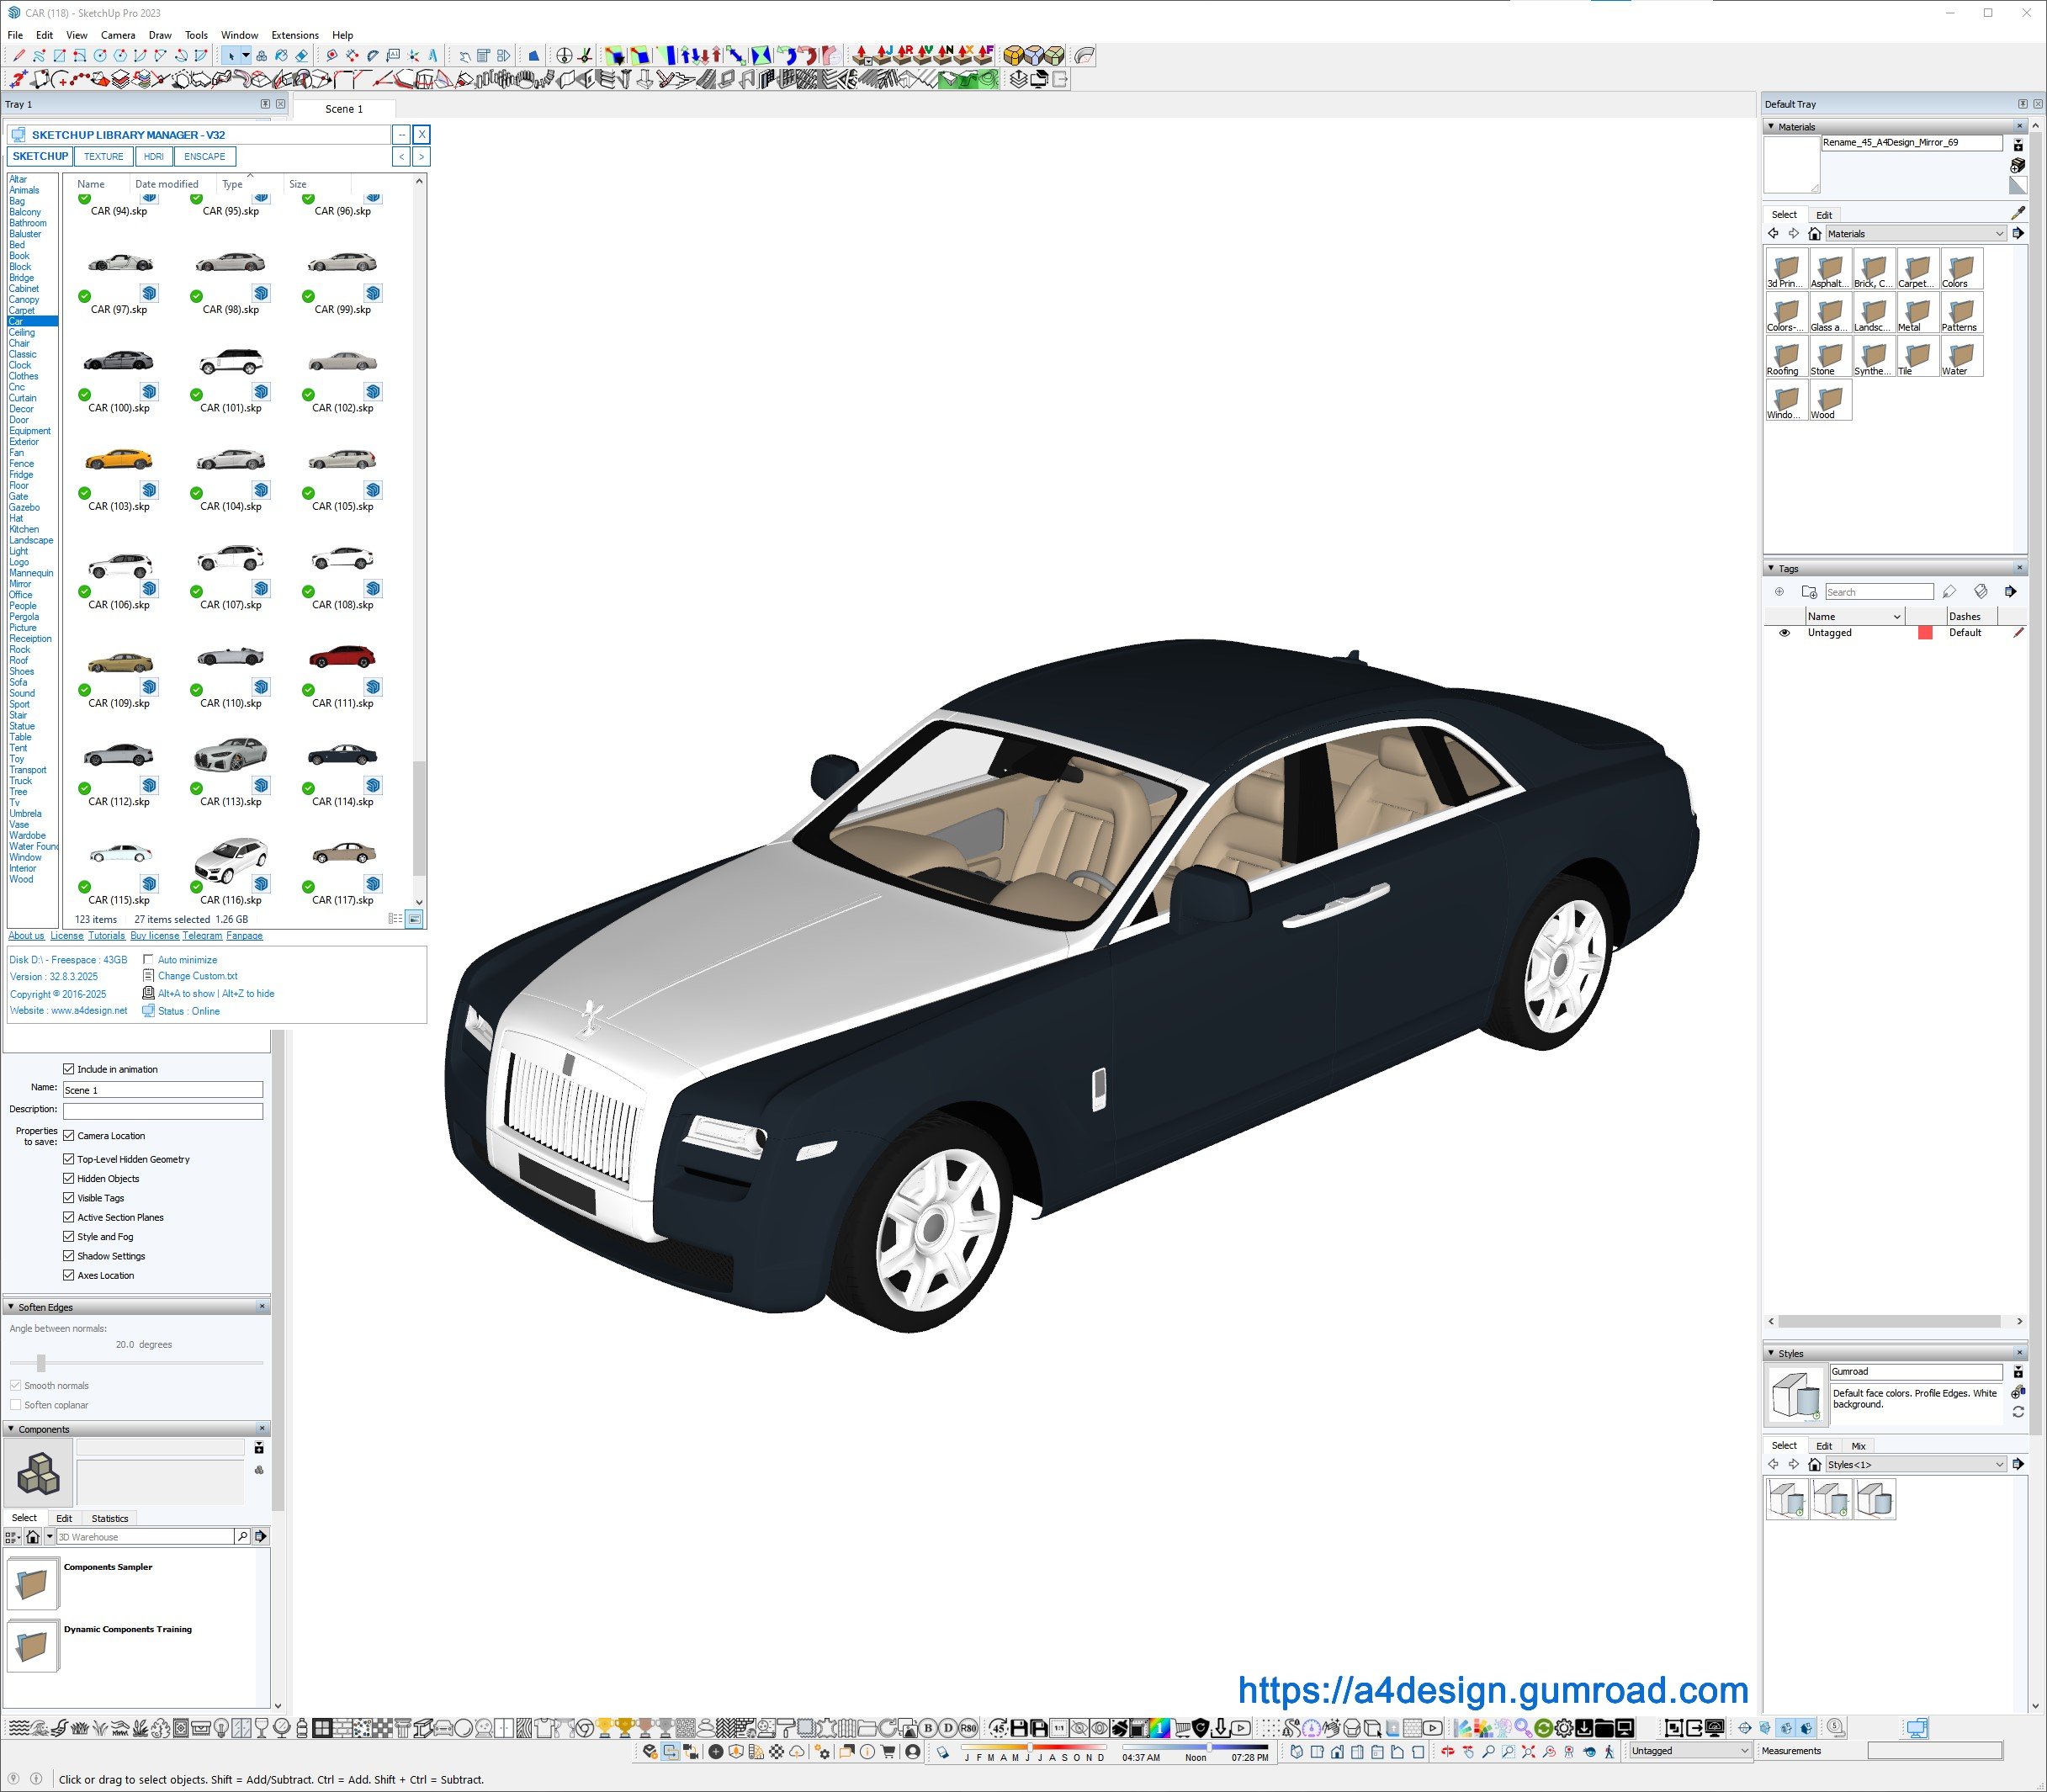2047x1792 pixels.
Task: Open the Tutorials link
Action: tap(106, 936)
